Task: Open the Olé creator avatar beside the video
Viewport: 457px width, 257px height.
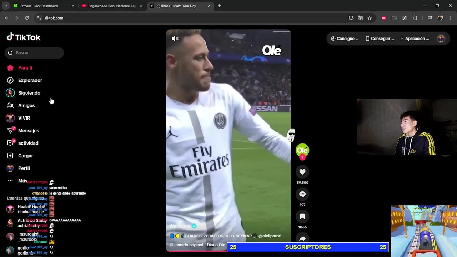Action: click(x=302, y=150)
